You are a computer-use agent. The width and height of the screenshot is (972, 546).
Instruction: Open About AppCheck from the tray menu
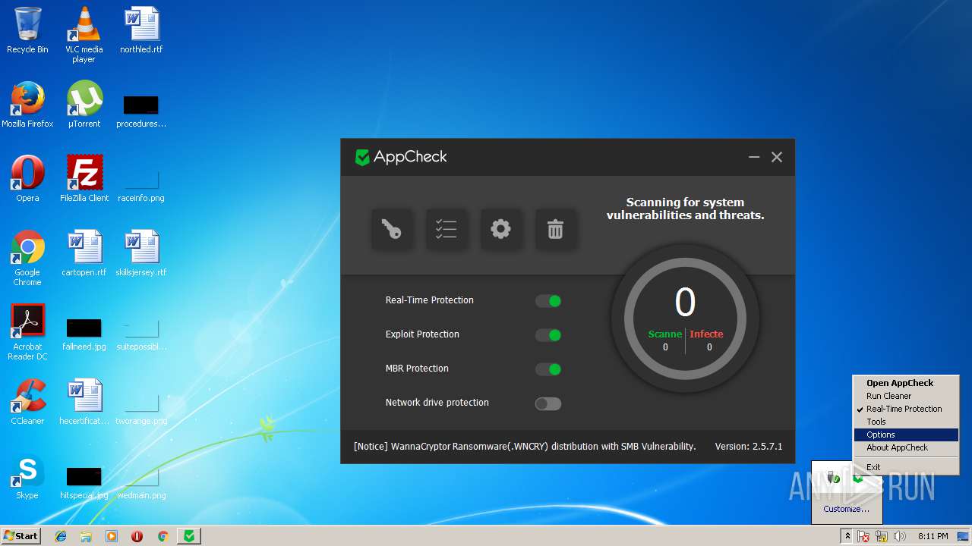906,447
